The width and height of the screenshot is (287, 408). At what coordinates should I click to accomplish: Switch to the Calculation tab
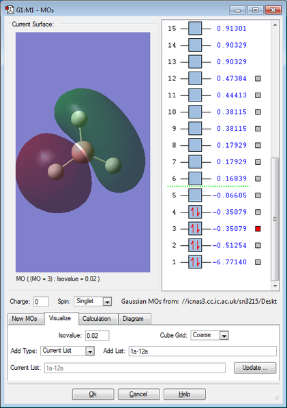tap(97, 319)
